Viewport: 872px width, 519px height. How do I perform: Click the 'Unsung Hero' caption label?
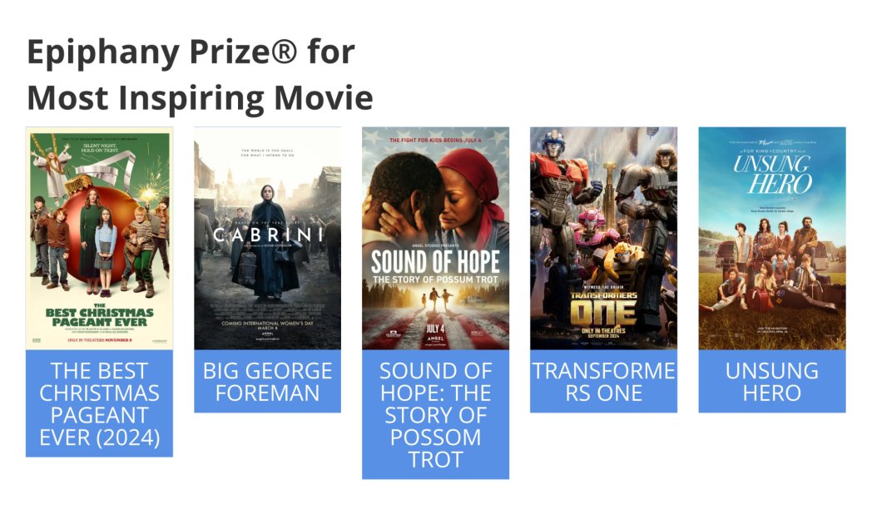point(771,382)
